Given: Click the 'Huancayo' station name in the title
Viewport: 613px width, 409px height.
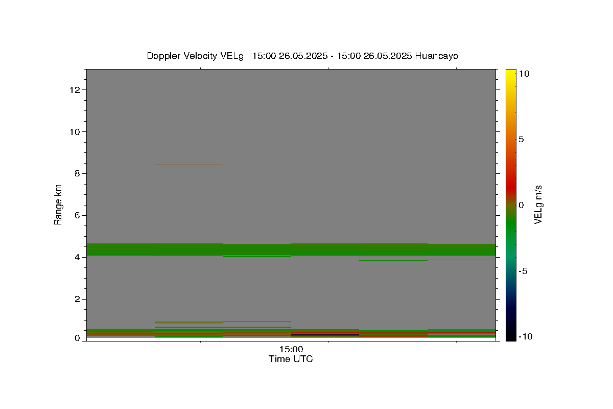Looking at the screenshot, I should click(x=437, y=56).
